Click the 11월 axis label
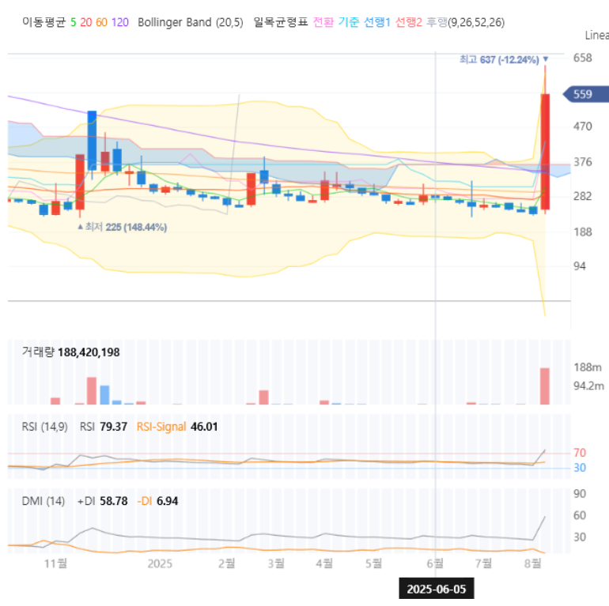 [x=55, y=563]
